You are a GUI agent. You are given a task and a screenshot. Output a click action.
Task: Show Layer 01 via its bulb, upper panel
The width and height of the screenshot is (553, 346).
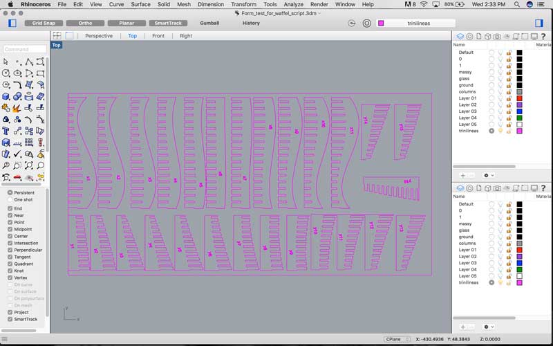(500, 98)
